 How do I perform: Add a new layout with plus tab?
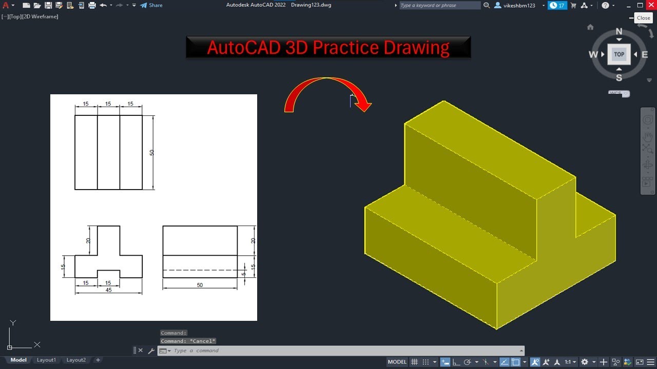tap(98, 360)
